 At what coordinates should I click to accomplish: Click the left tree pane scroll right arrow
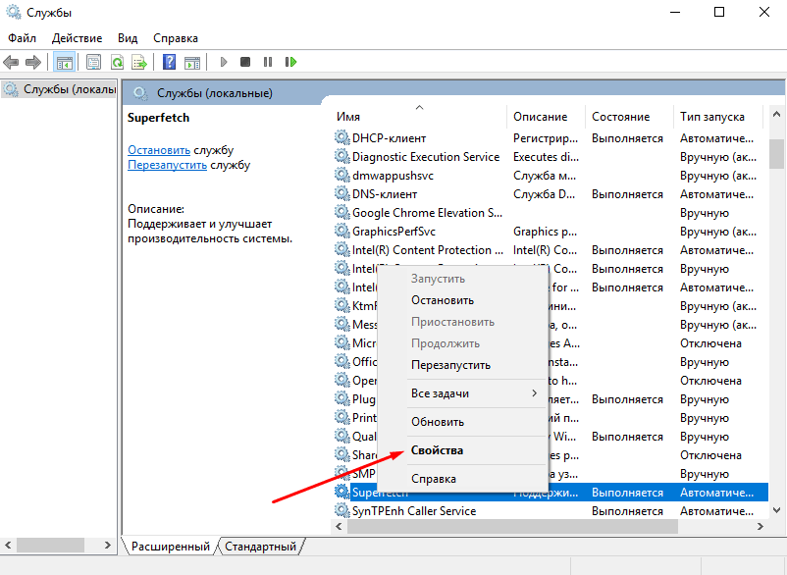pyautogui.click(x=107, y=545)
